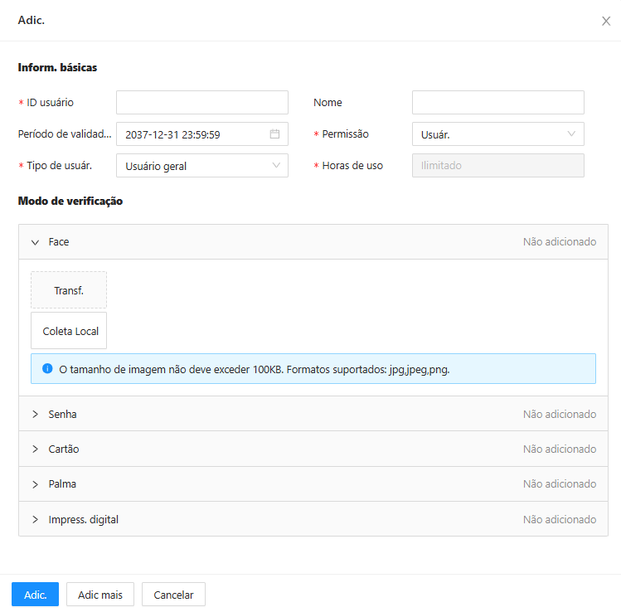Click the validity date field 2037-12-31

pos(202,134)
